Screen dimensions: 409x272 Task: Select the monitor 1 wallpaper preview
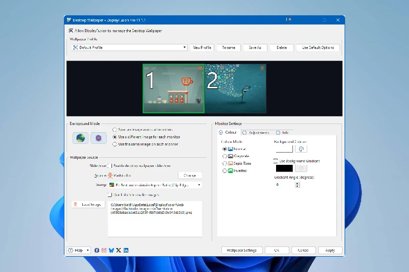click(173, 88)
